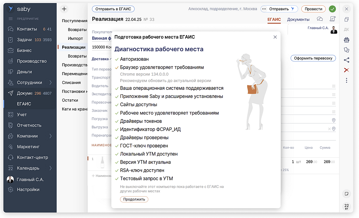The height and width of the screenshot is (218, 359).
Task: Expand the Компании sidebar submenu arrow
Action: click(51, 136)
